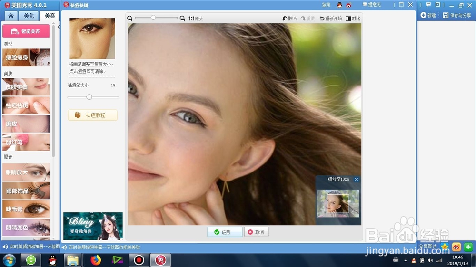The height and width of the screenshot is (267, 476).
Task: Open the home tab icon
Action: tap(10, 16)
